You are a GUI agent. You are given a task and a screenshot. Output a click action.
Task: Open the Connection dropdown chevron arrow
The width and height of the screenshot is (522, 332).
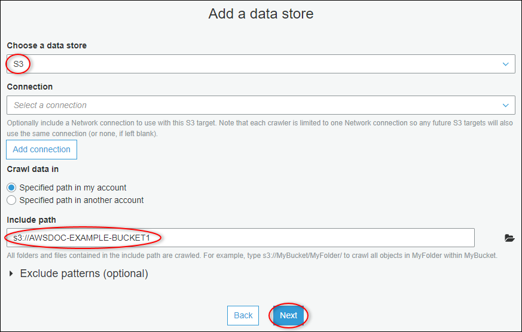[506, 106]
